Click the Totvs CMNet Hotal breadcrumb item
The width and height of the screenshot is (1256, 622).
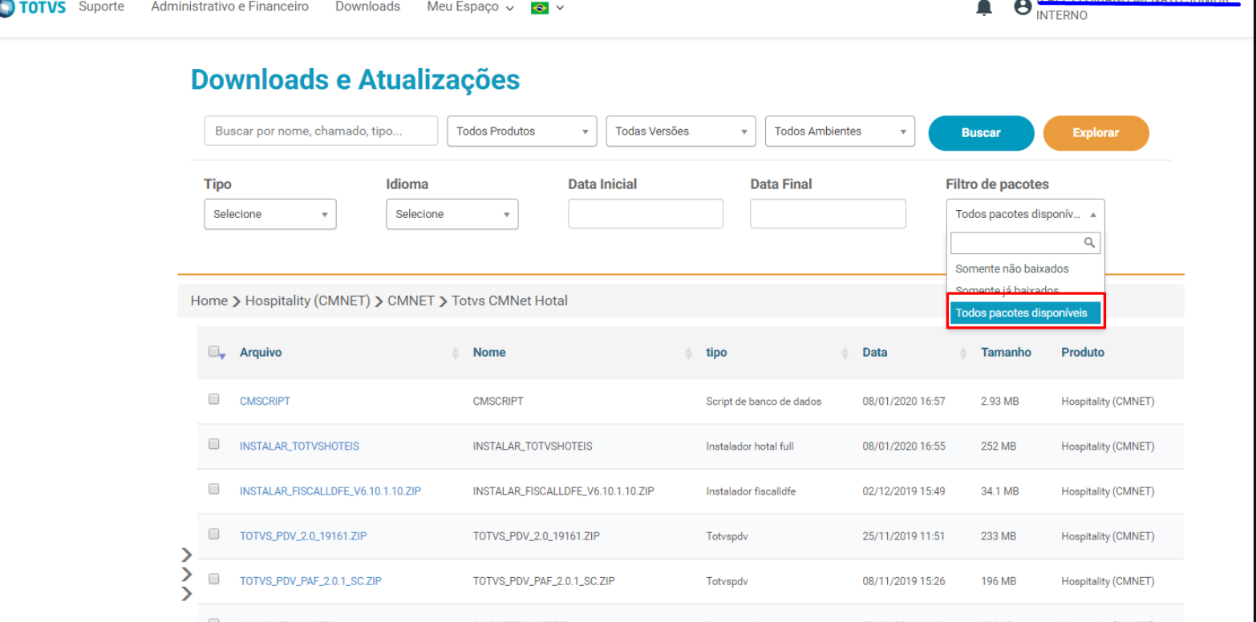pos(509,301)
